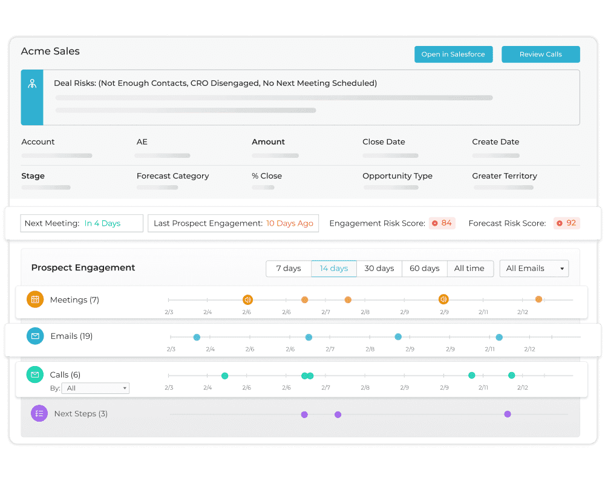
Task: Click the orange Meetings calendar icon
Action: (35, 299)
